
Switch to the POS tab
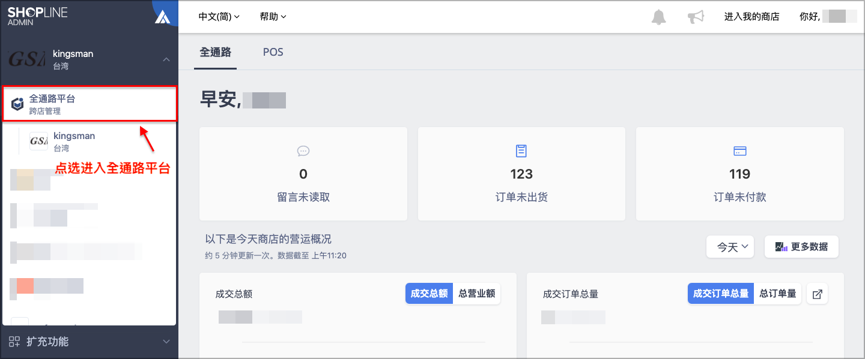(273, 52)
